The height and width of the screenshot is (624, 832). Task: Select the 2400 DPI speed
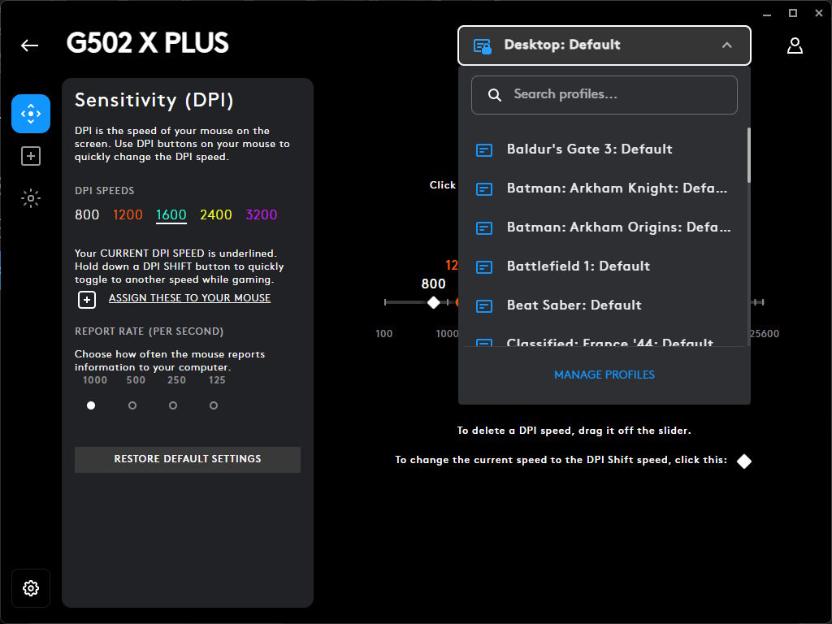pyautogui.click(x=216, y=214)
